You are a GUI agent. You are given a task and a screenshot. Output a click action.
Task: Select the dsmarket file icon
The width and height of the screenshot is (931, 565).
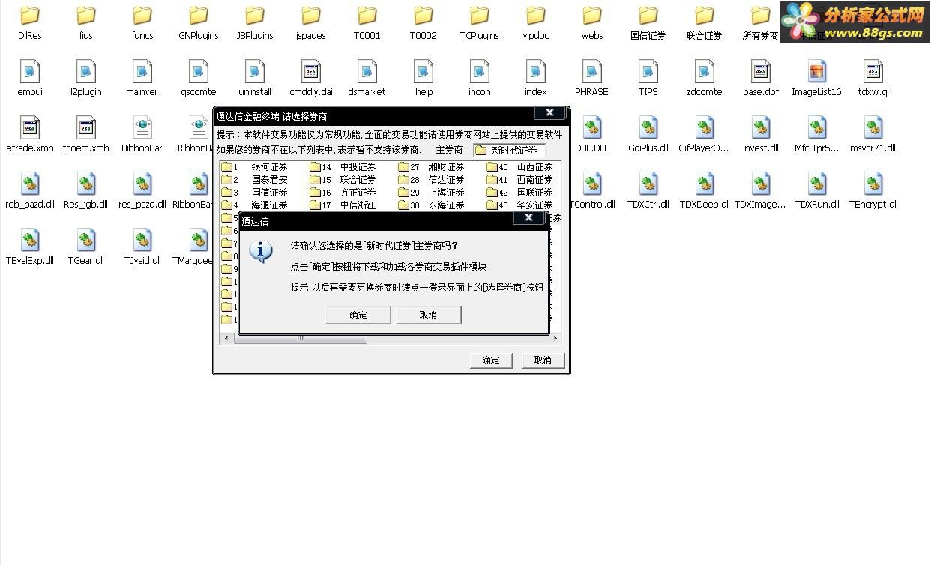pos(367,78)
